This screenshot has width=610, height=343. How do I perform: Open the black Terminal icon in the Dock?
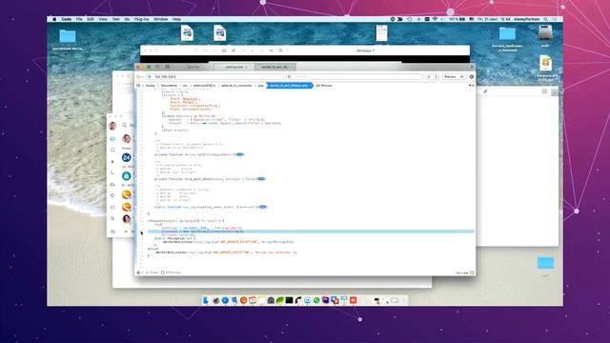tap(289, 300)
